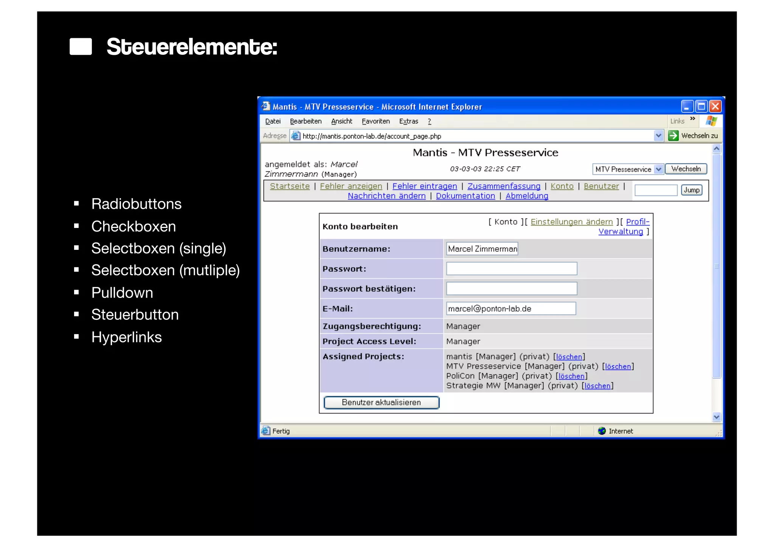Click the E-Mail input field
774x547 pixels.
pyautogui.click(x=511, y=308)
